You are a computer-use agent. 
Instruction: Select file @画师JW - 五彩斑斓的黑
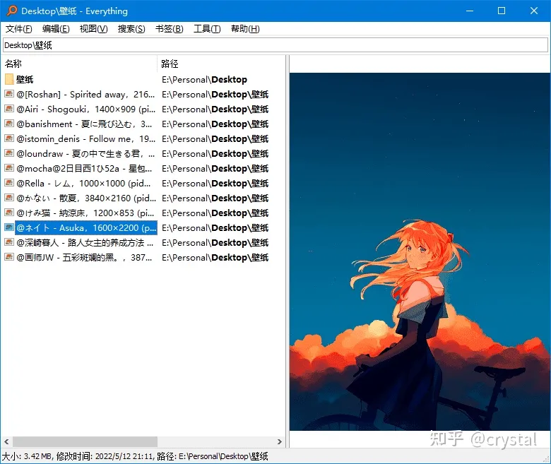[84, 258]
